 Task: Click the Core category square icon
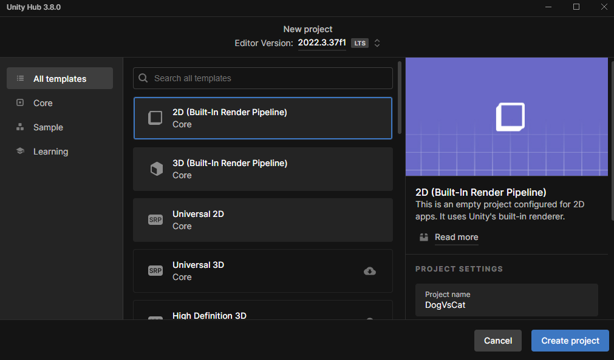pos(20,102)
